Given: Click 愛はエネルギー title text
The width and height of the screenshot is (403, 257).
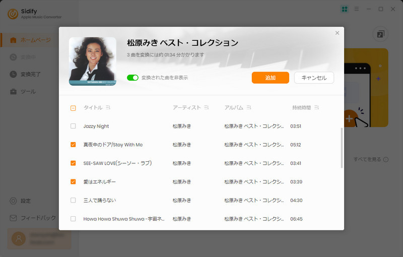Looking at the screenshot, I should 99,182.
